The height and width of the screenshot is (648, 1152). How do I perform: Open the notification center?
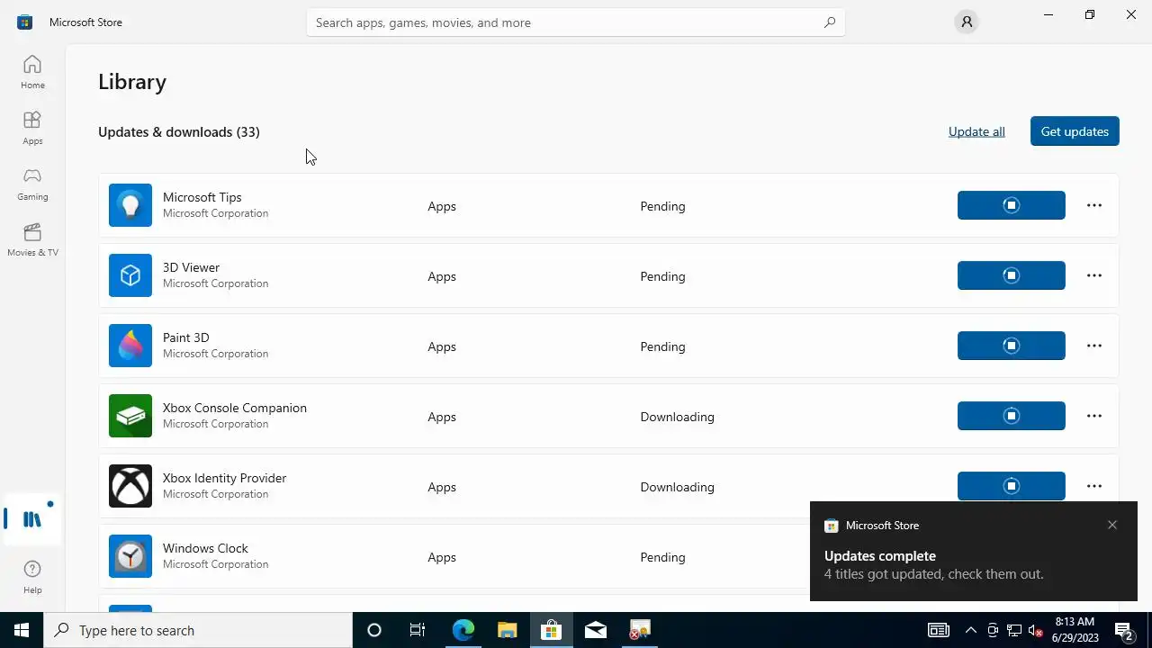tap(1124, 630)
